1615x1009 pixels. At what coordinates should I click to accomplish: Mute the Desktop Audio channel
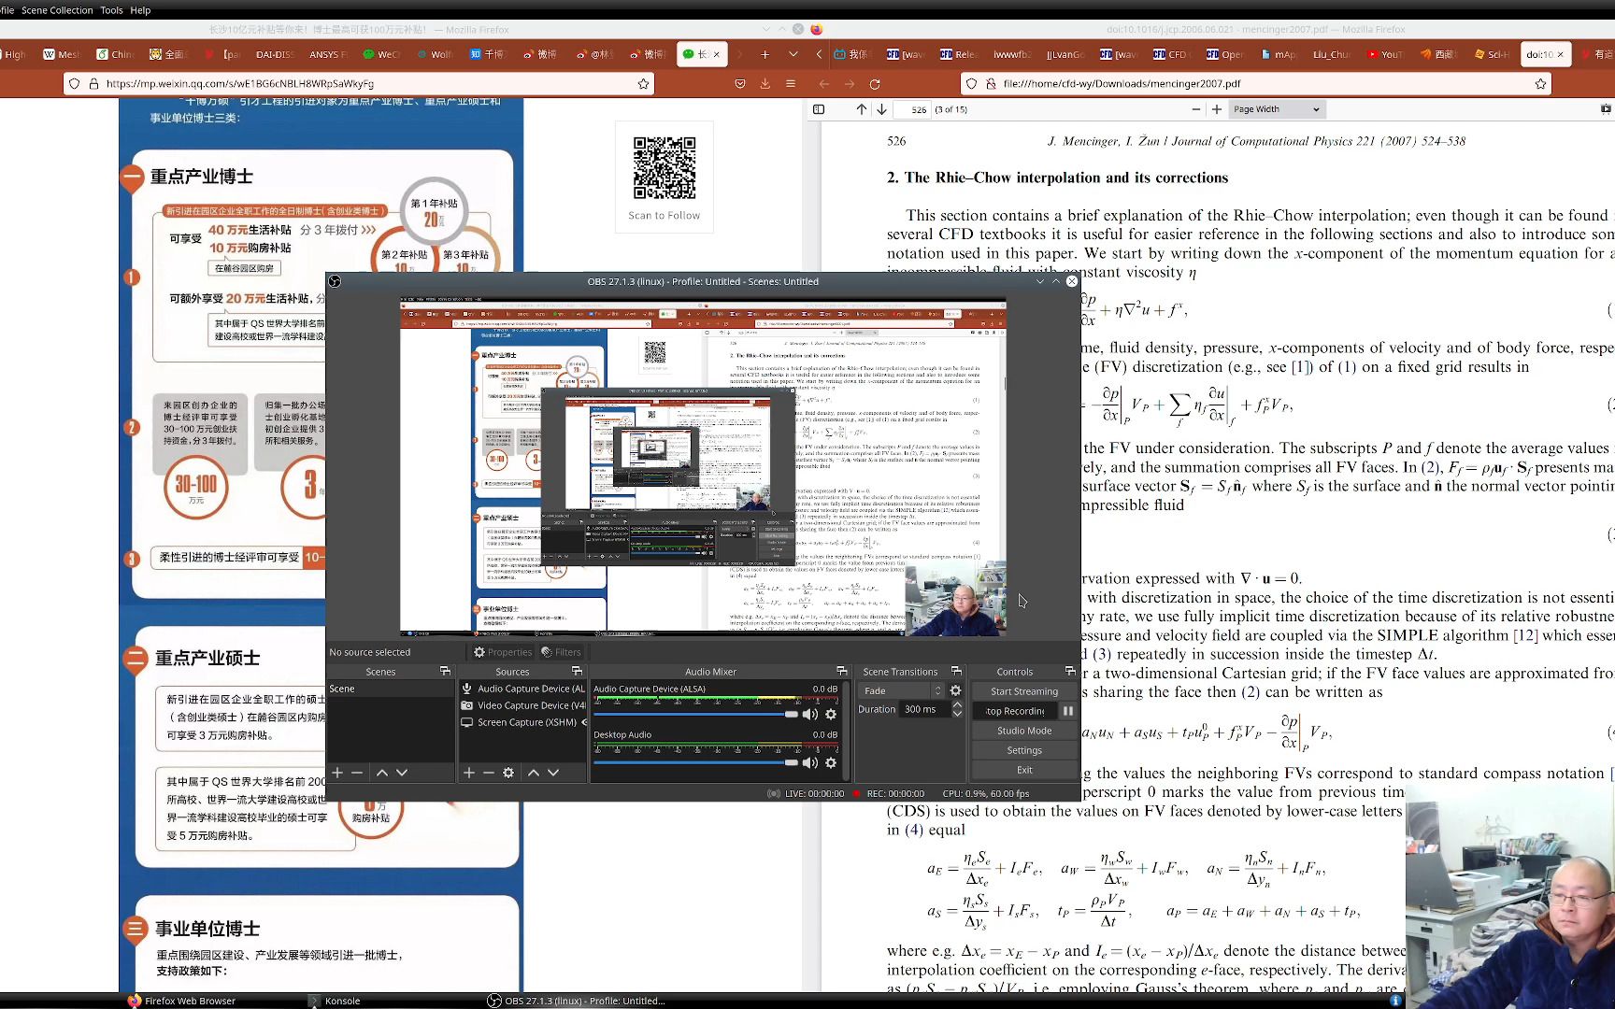tap(809, 763)
